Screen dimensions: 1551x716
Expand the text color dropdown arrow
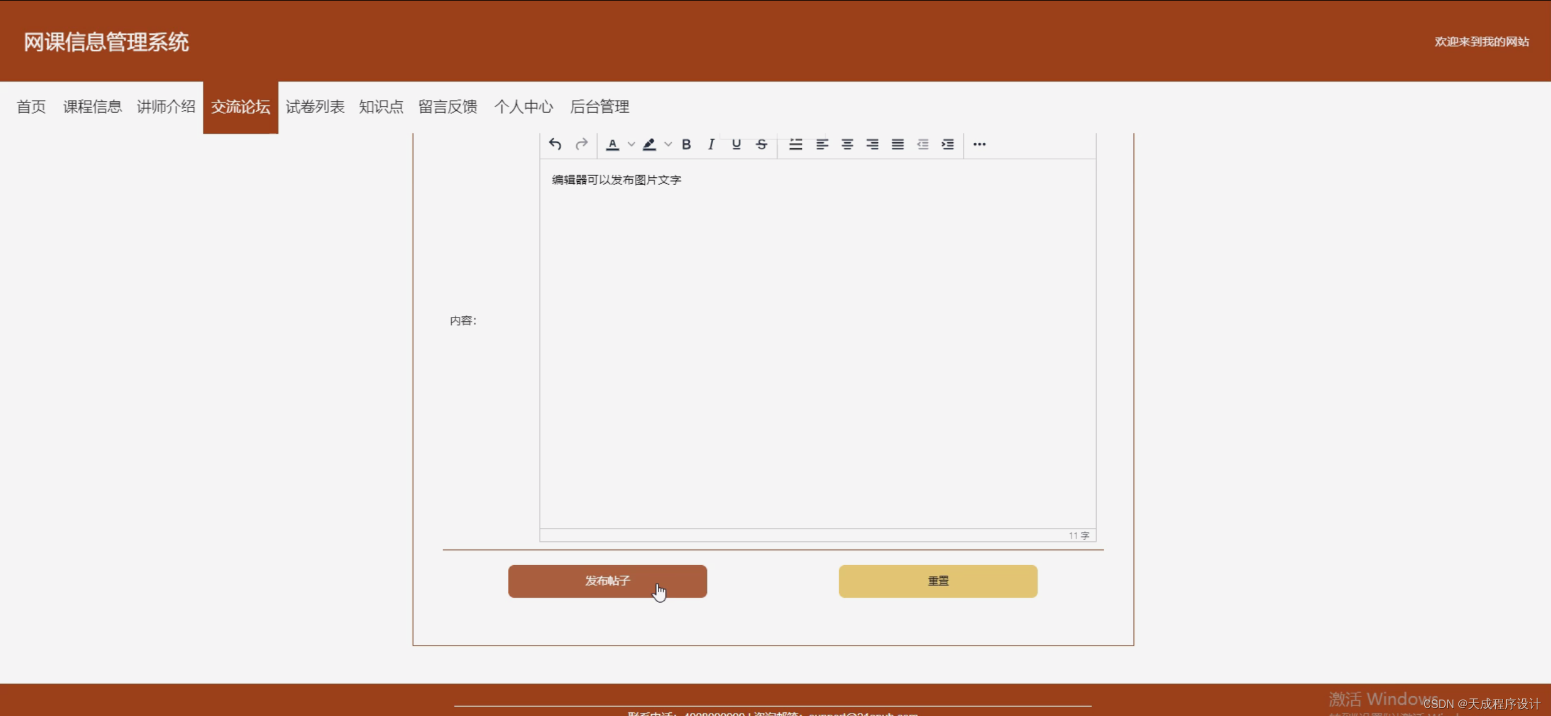tap(631, 145)
